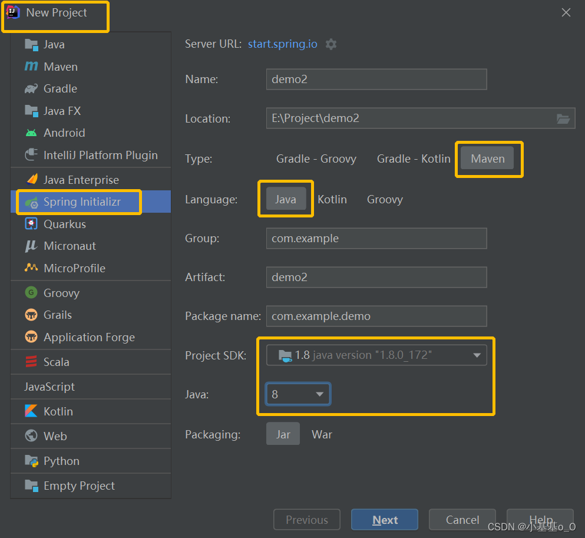Select Application Forge in sidebar
Image resolution: width=585 pixels, height=538 pixels.
[x=91, y=337]
